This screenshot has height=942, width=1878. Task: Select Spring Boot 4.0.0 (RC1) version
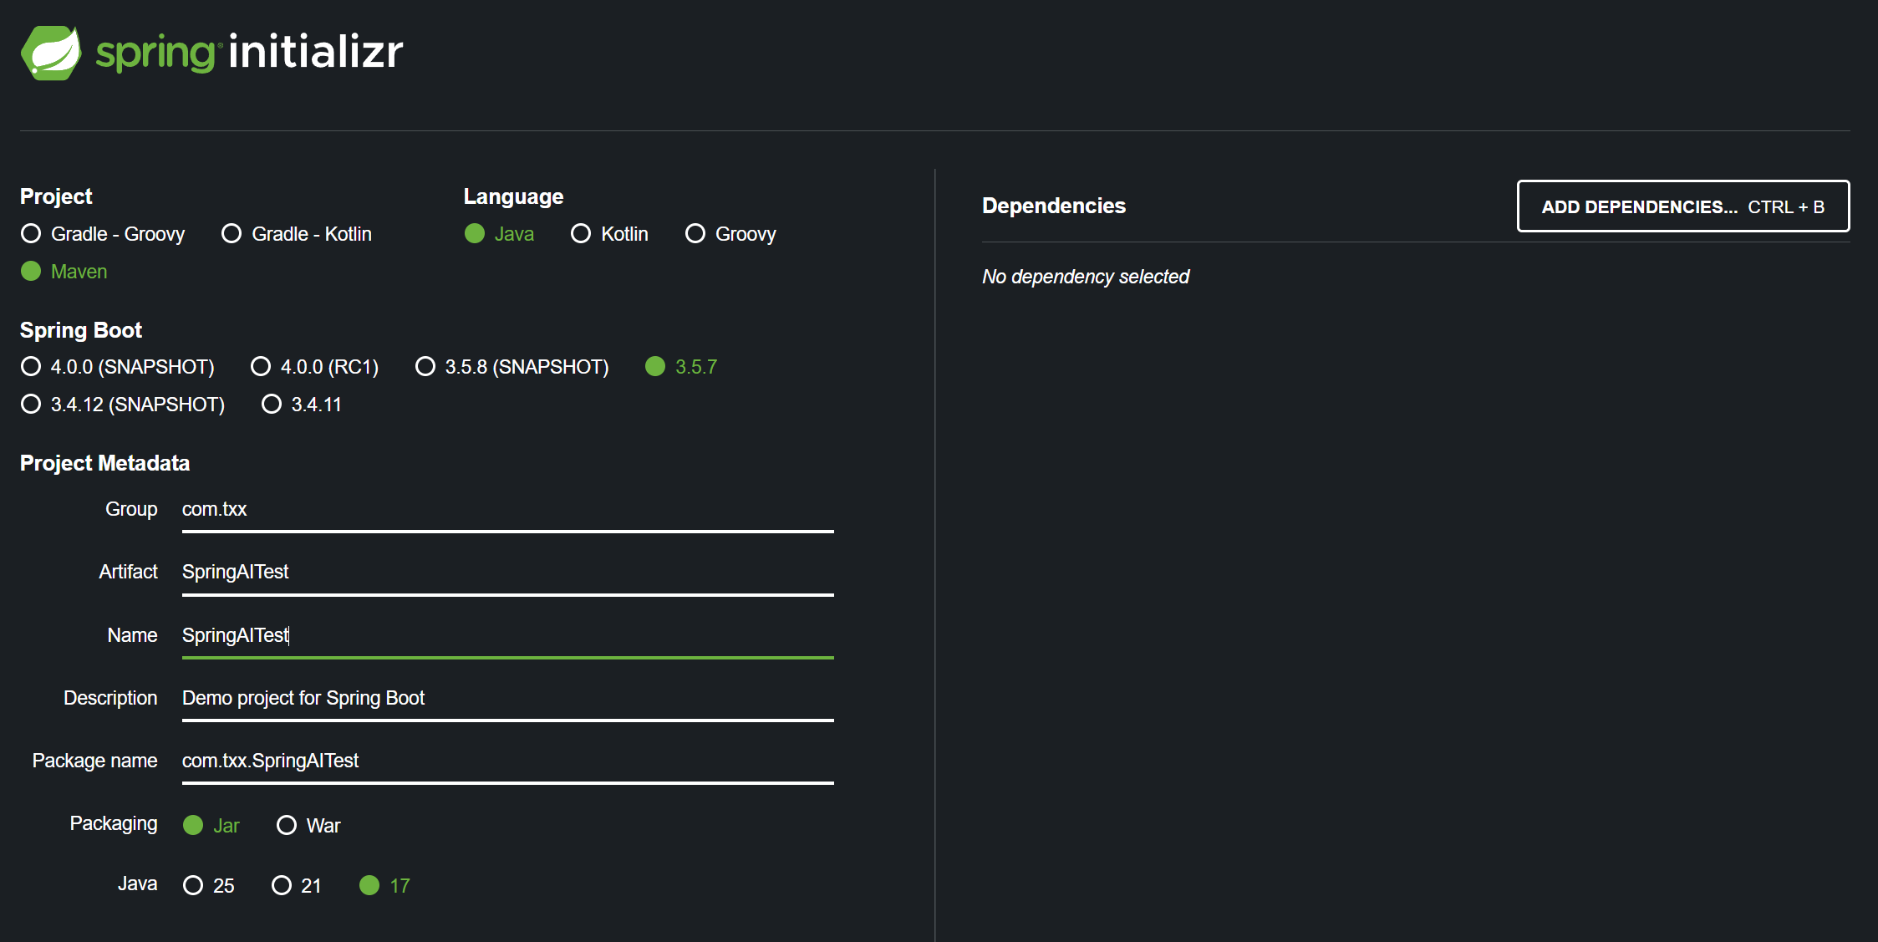tap(261, 367)
